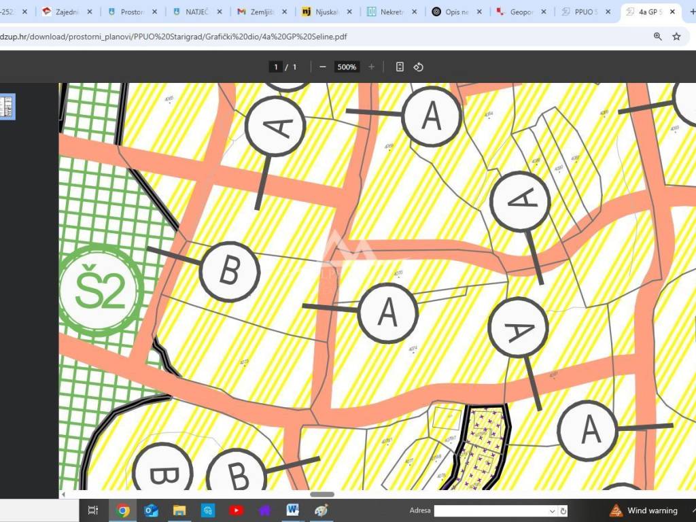696x522 pixels.
Task: Click the Wind warning notification
Action: (x=643, y=510)
